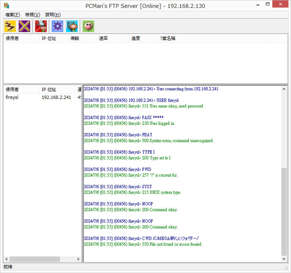Viewport: 291px width, 273px height.
Task: Click the 'FEAT' command log line
Action: click(118, 135)
